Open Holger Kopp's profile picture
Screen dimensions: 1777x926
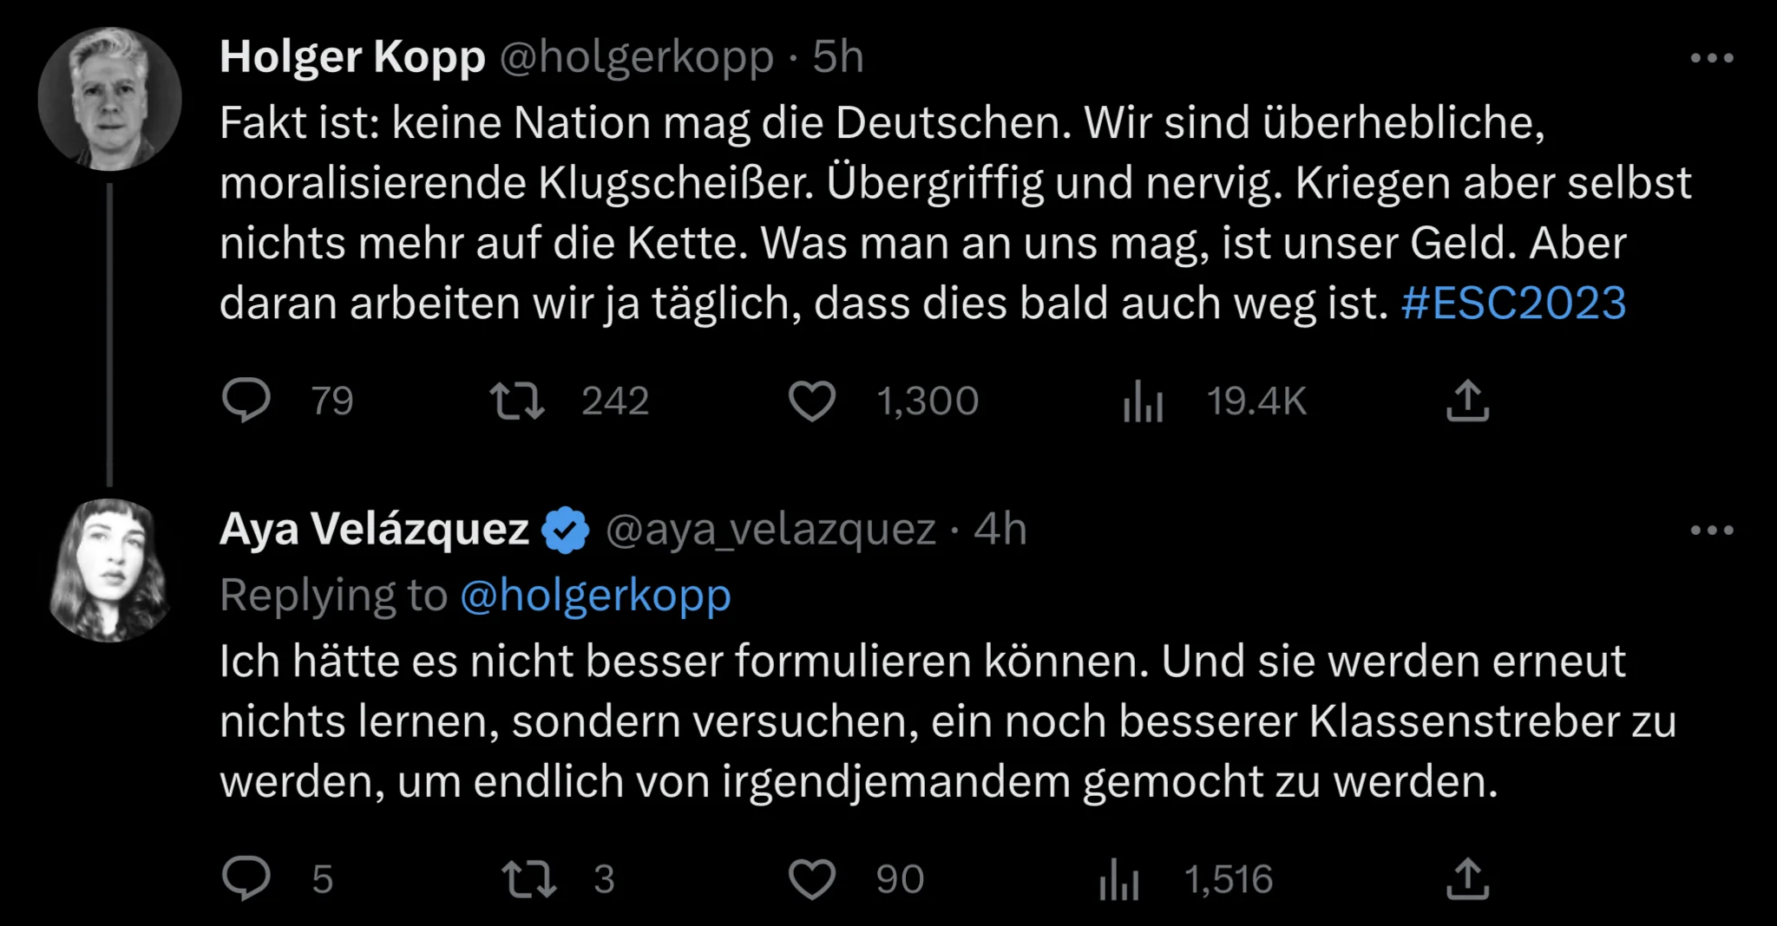tap(109, 98)
